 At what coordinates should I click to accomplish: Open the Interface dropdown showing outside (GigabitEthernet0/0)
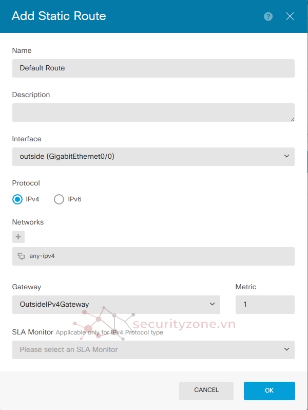click(x=153, y=157)
